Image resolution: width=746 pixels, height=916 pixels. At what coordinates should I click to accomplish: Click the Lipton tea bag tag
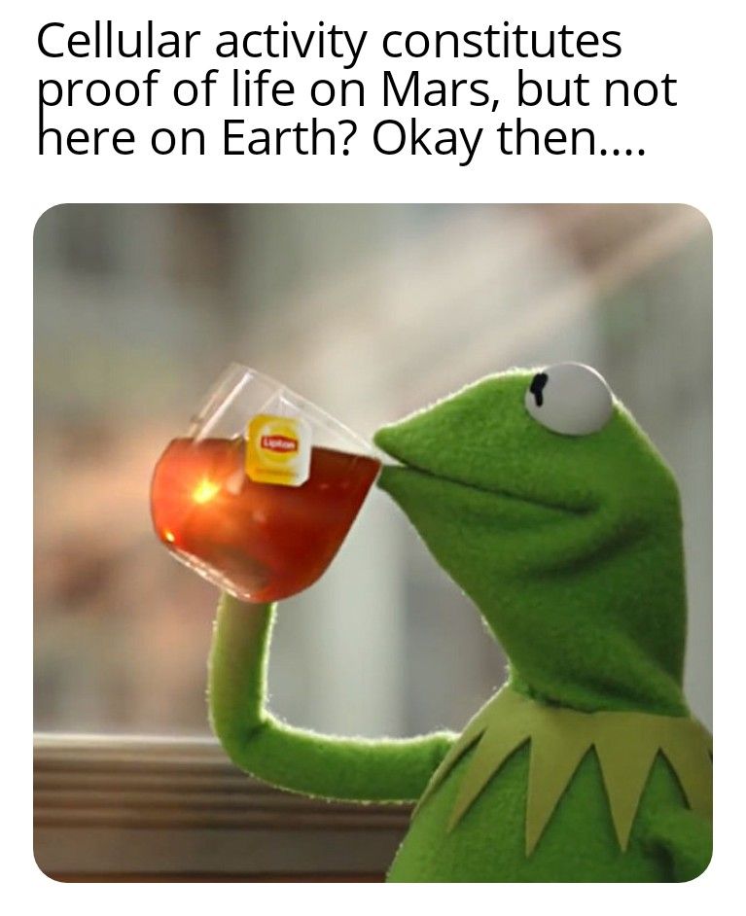pyautogui.click(x=277, y=449)
